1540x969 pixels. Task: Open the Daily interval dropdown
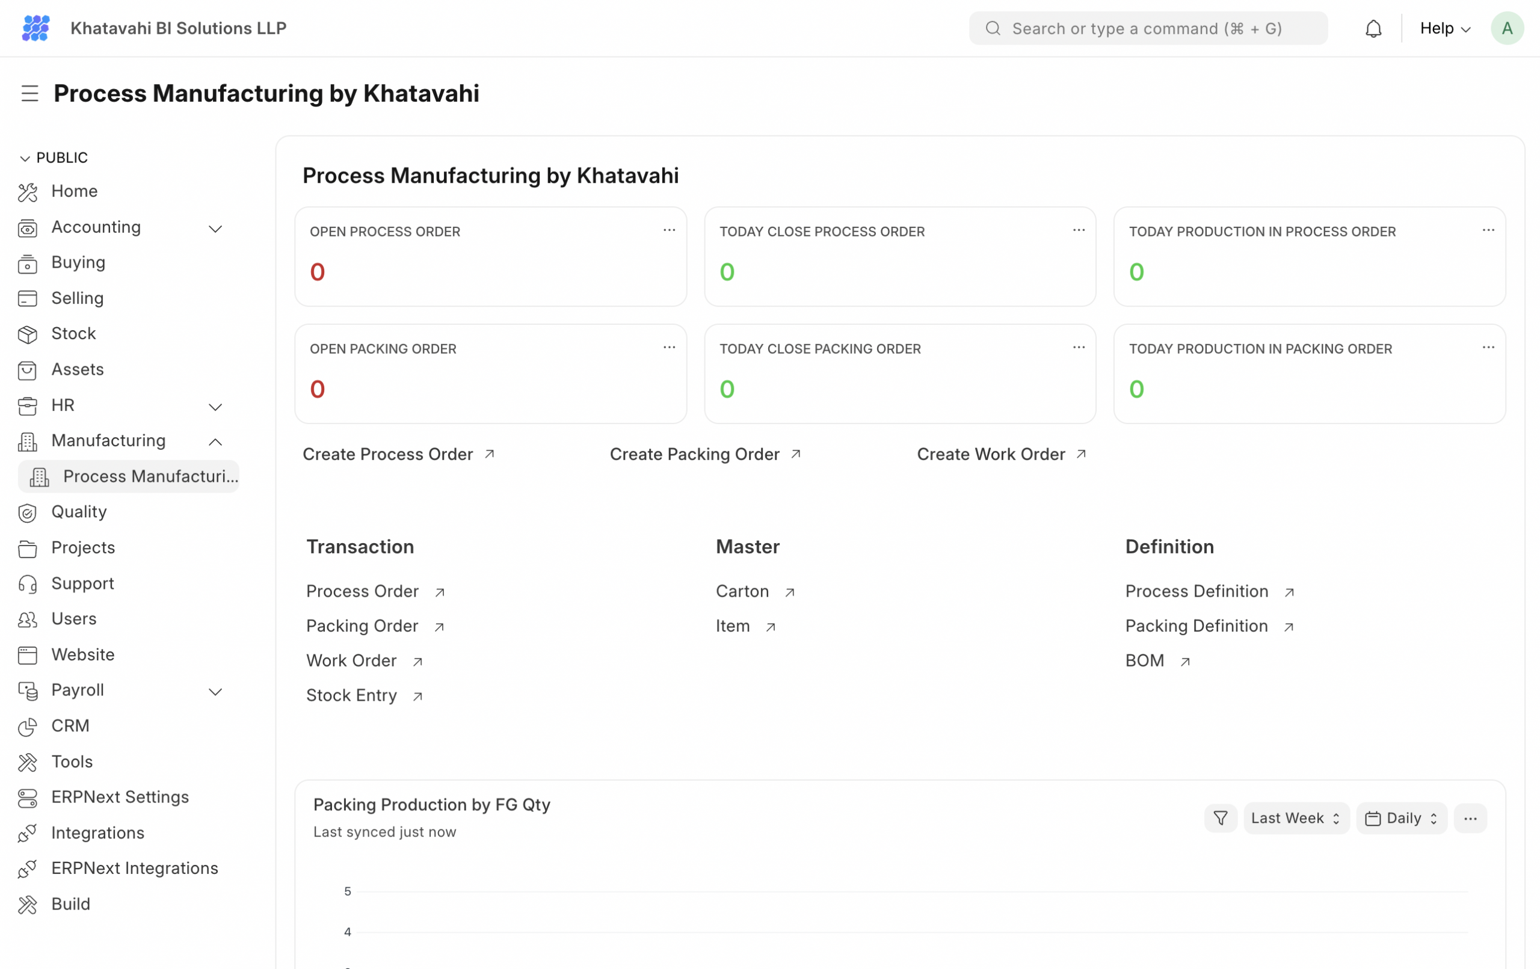1401,818
